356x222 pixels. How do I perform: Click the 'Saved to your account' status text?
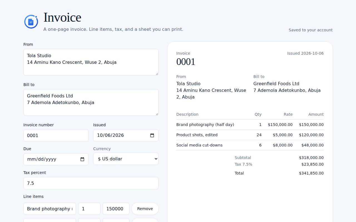click(x=311, y=30)
